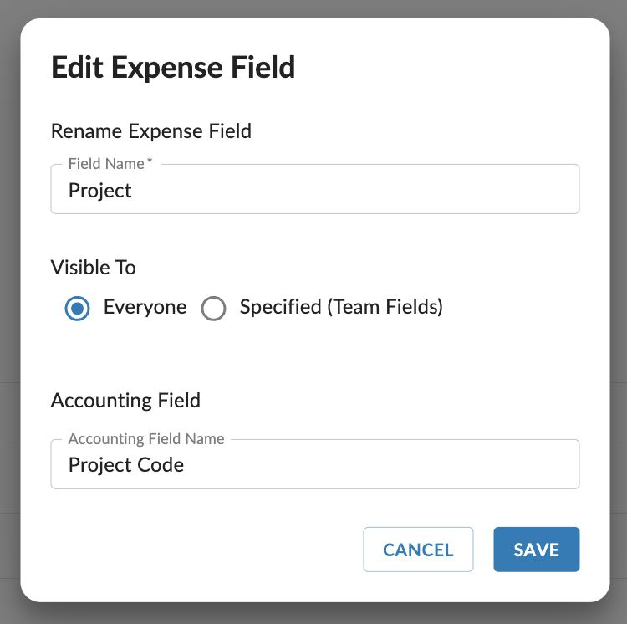Click the Specified (Team Fields) label text
This screenshot has height=624, width=627.
[341, 307]
